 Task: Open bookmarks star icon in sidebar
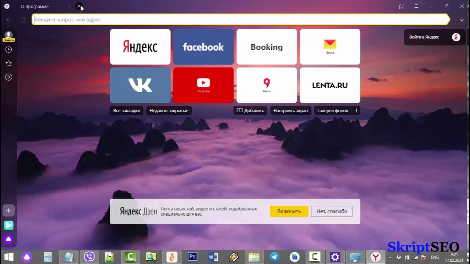point(8,63)
